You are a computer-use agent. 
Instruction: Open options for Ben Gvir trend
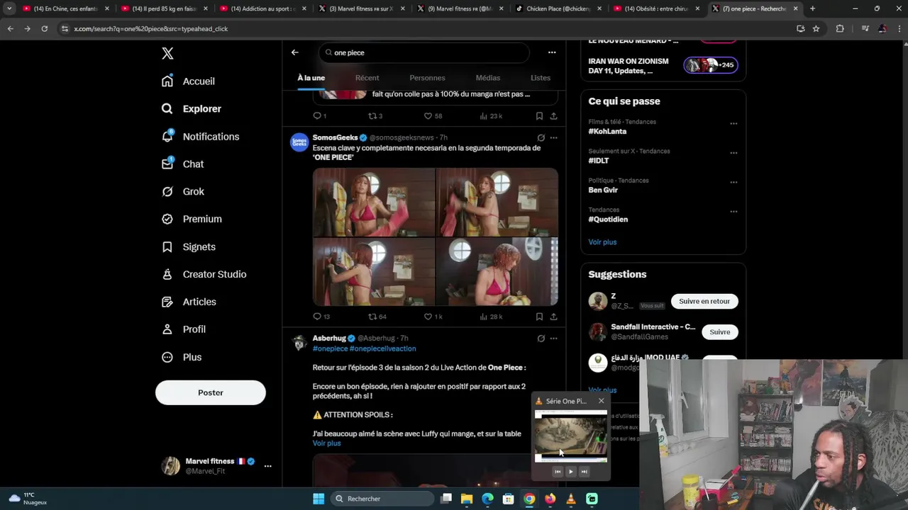(733, 182)
